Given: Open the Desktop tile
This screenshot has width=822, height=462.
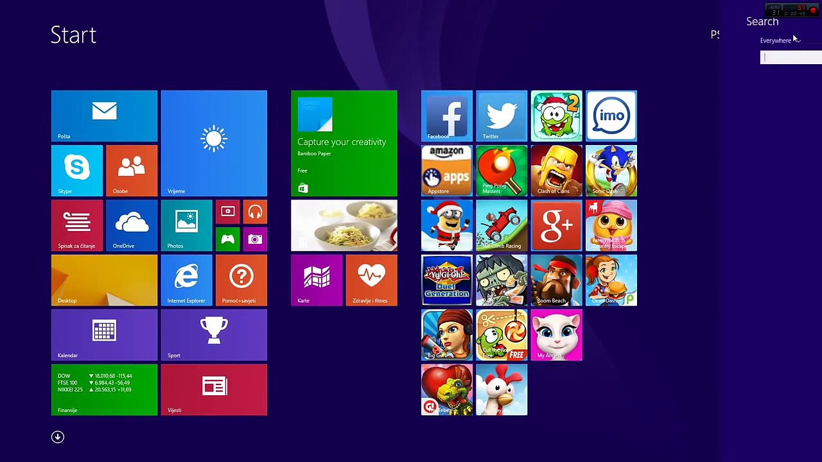Looking at the screenshot, I should [104, 280].
